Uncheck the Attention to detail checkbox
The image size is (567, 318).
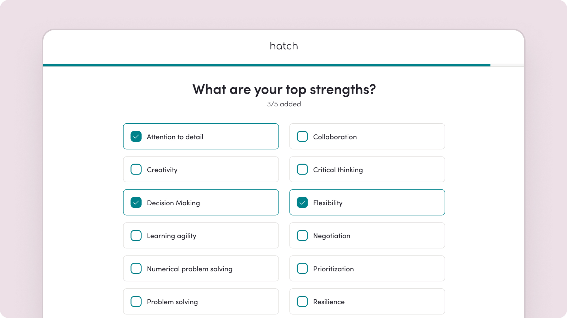coord(136,136)
